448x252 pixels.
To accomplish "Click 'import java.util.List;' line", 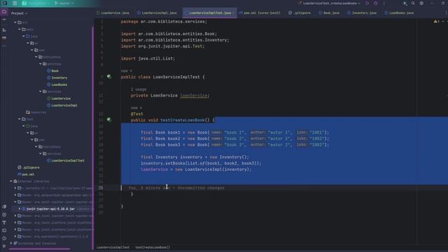I will [148, 58].
